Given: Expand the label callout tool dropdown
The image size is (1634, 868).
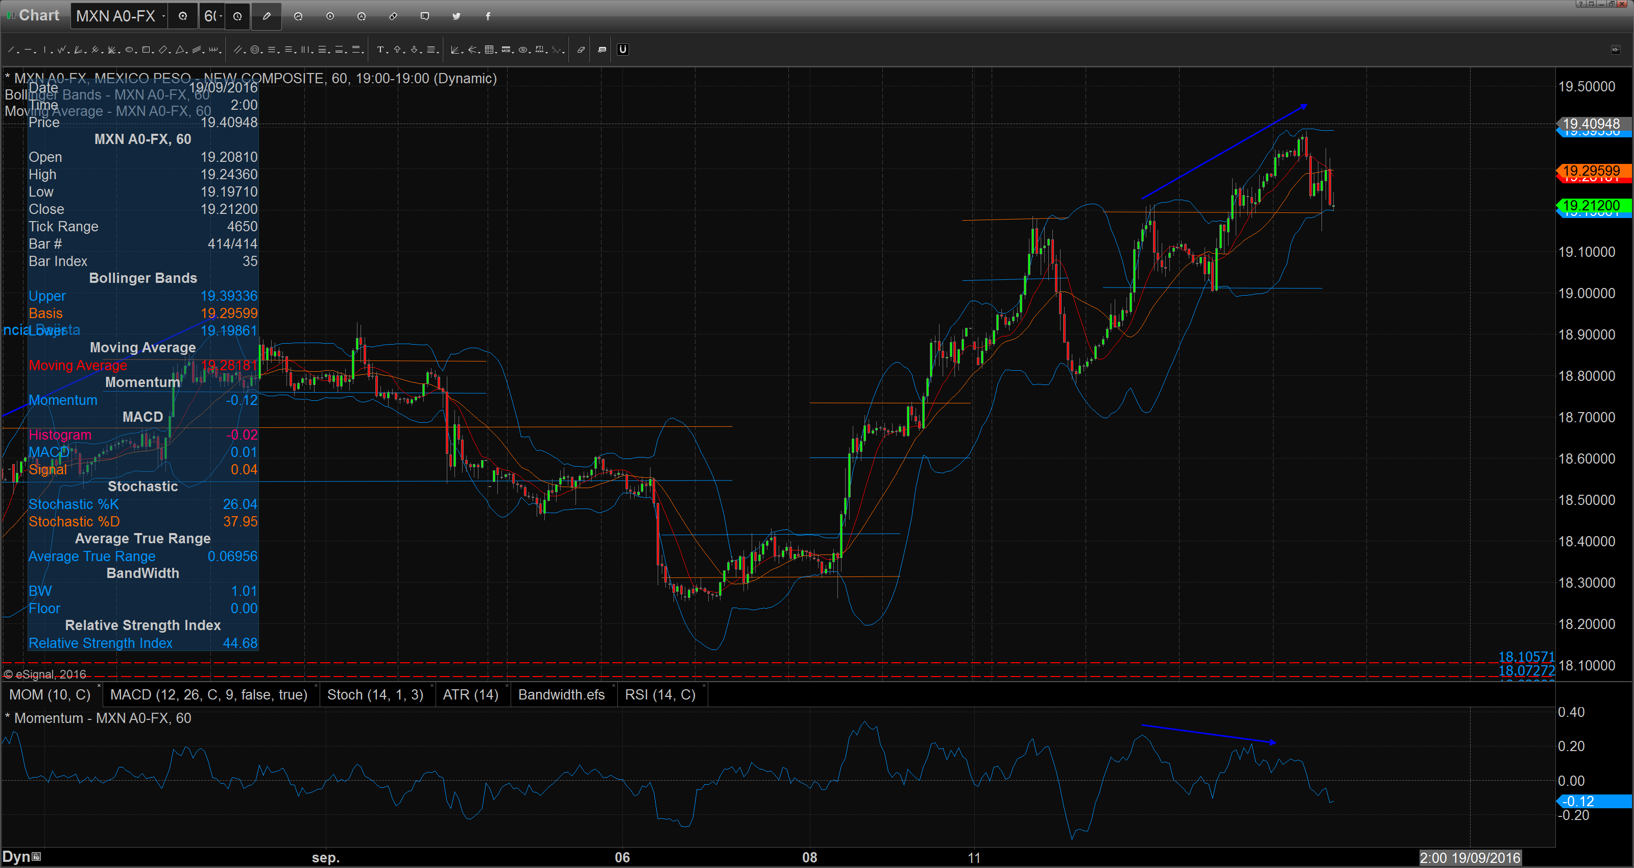Looking at the screenshot, I should click(438, 53).
